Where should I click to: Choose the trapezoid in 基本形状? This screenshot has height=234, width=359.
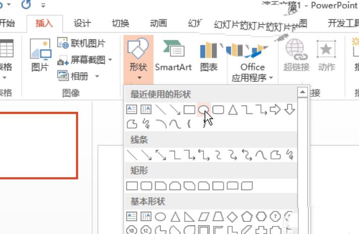pyautogui.click(x=218, y=217)
